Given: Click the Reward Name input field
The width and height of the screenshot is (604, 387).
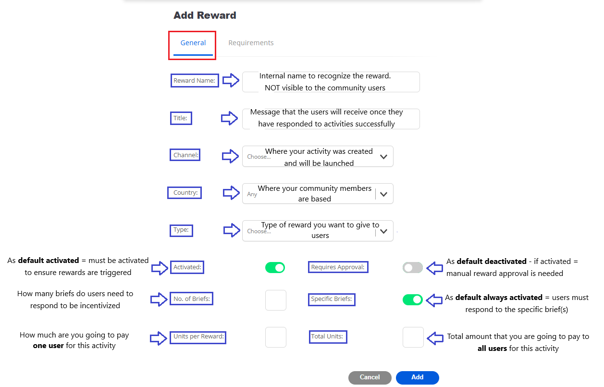Looking at the screenshot, I should pos(331,82).
